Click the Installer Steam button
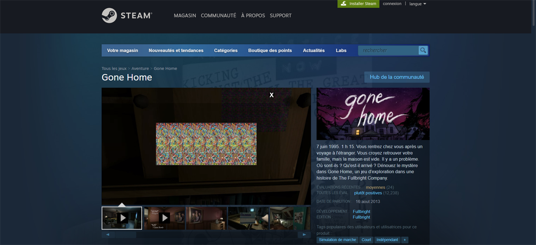The image size is (536, 245). (358, 4)
